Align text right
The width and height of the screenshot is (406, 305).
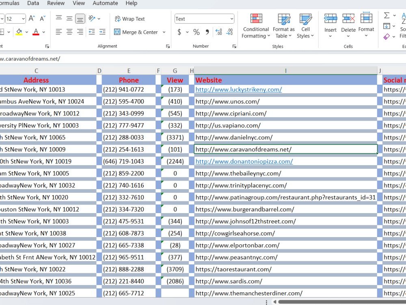pyautogui.click(x=80, y=32)
